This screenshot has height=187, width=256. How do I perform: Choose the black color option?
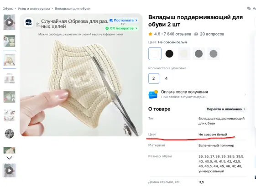pyautogui.click(x=169, y=54)
